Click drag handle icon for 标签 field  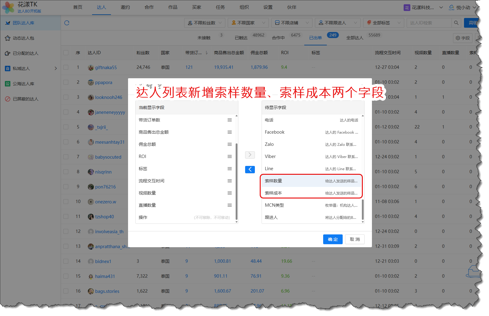230,169
